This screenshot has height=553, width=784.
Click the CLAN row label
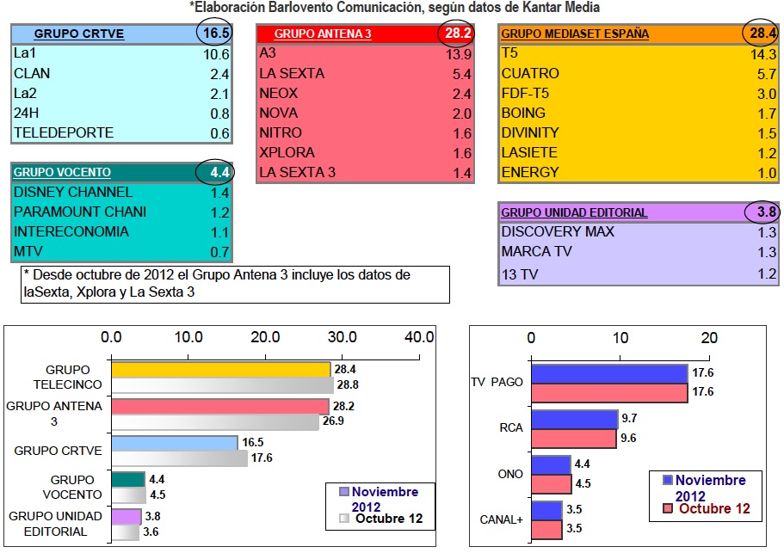(32, 73)
